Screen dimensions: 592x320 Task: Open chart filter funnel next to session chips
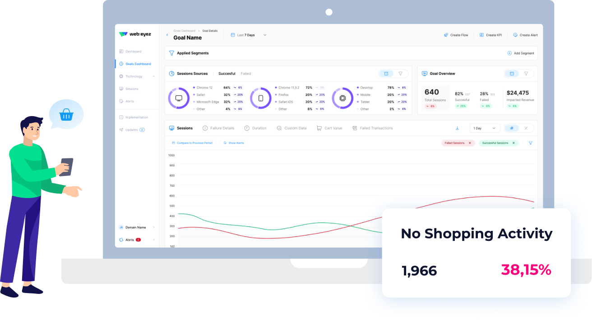click(x=531, y=143)
